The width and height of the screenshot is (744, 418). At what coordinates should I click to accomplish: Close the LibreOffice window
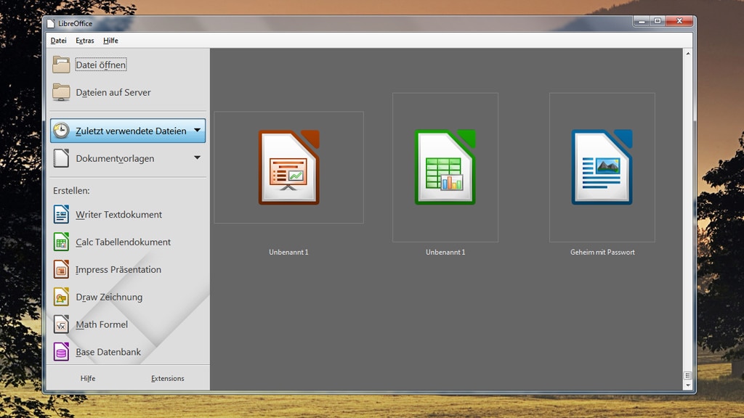point(679,21)
